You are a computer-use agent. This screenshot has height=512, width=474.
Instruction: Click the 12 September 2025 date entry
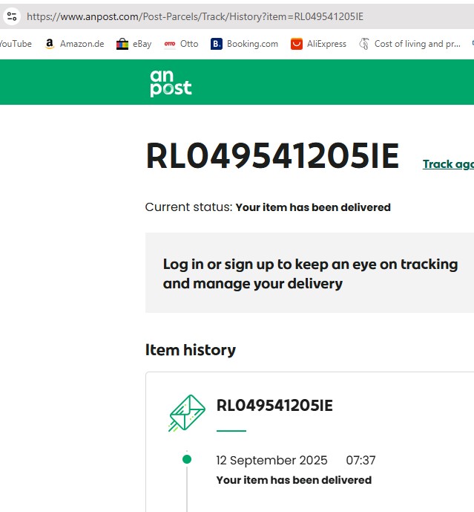pos(271,461)
